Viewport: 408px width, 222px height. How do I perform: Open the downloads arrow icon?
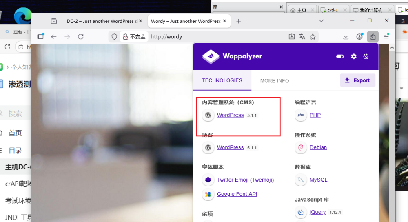click(346, 37)
